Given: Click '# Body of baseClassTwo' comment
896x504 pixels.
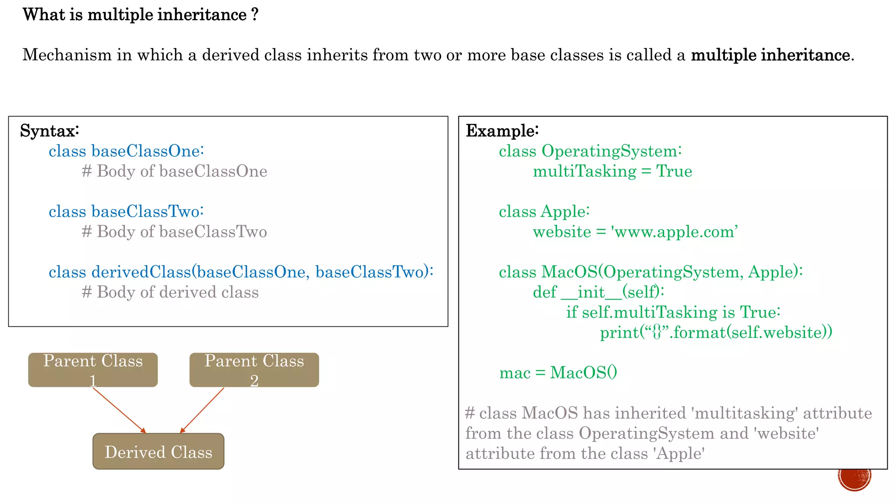Looking at the screenshot, I should point(174,232).
